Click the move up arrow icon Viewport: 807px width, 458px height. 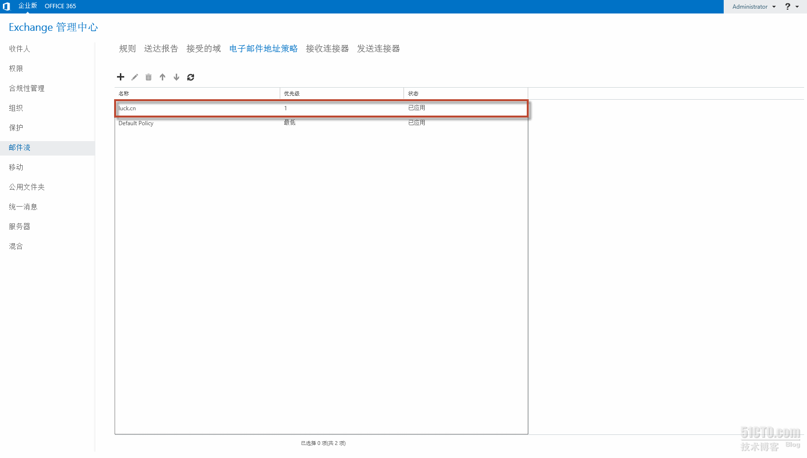tap(163, 77)
